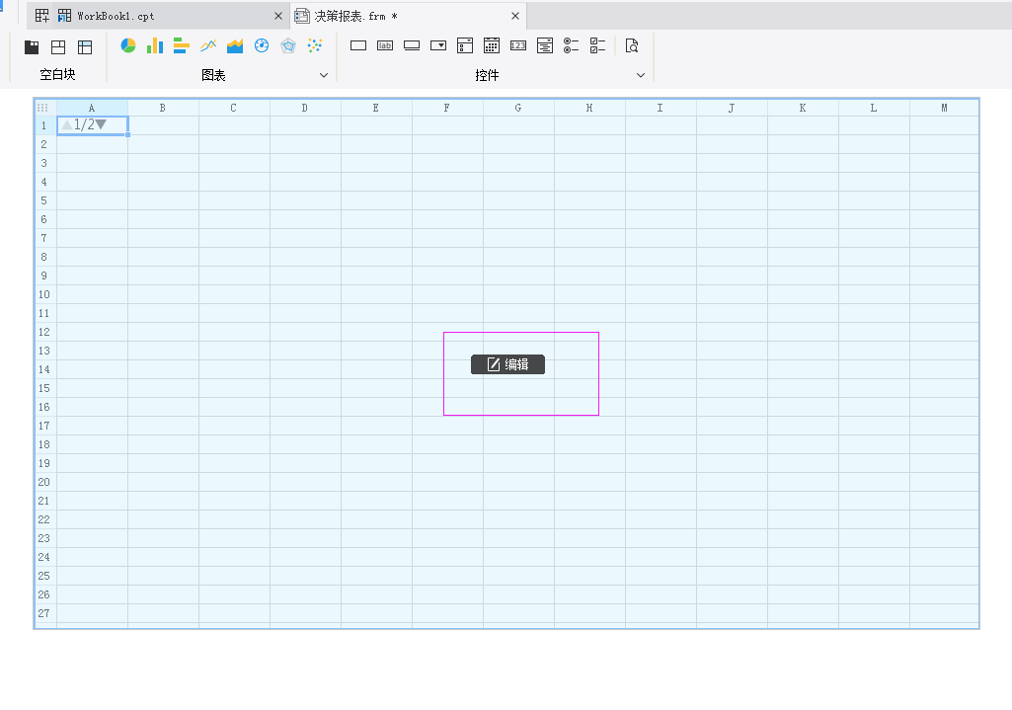Add an area chart

point(235,45)
